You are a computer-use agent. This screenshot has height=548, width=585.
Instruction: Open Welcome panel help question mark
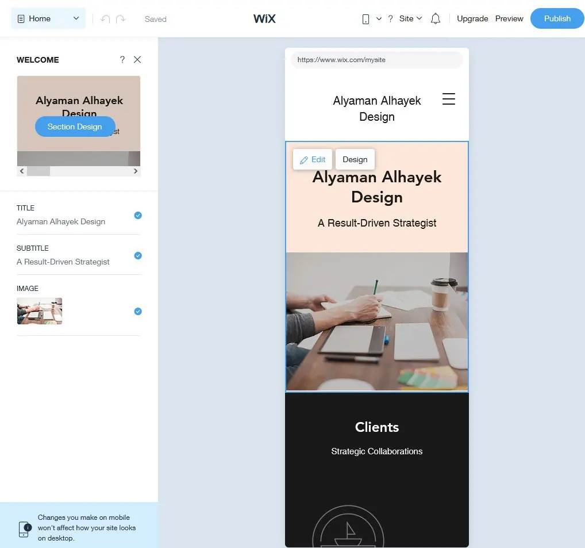pyautogui.click(x=122, y=59)
